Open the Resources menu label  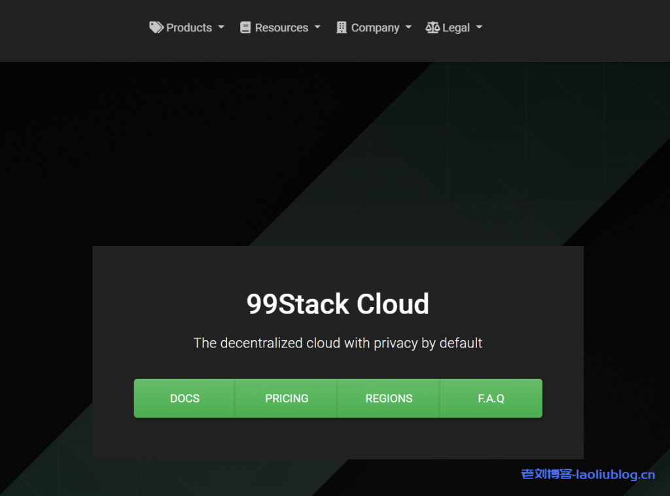tap(281, 27)
